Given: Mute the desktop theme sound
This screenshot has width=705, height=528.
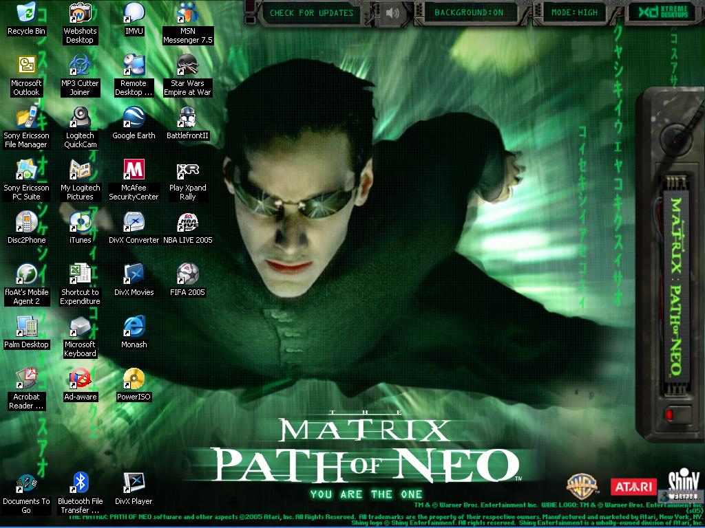Looking at the screenshot, I should [392, 13].
